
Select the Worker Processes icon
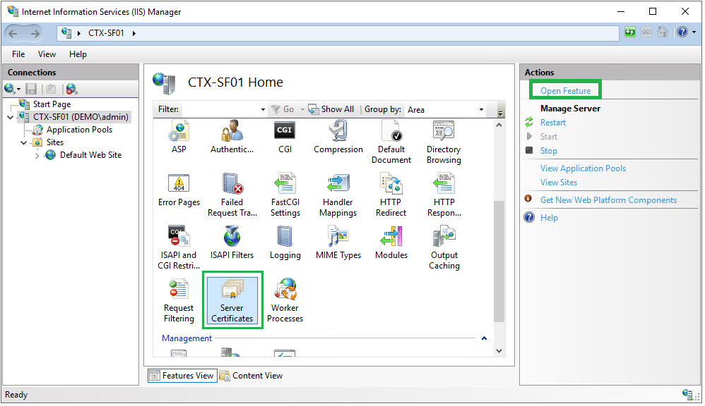pyautogui.click(x=285, y=299)
